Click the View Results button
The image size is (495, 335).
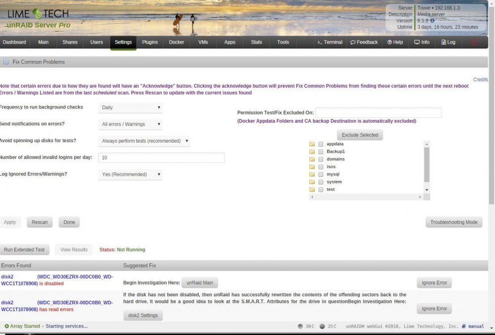click(x=74, y=250)
